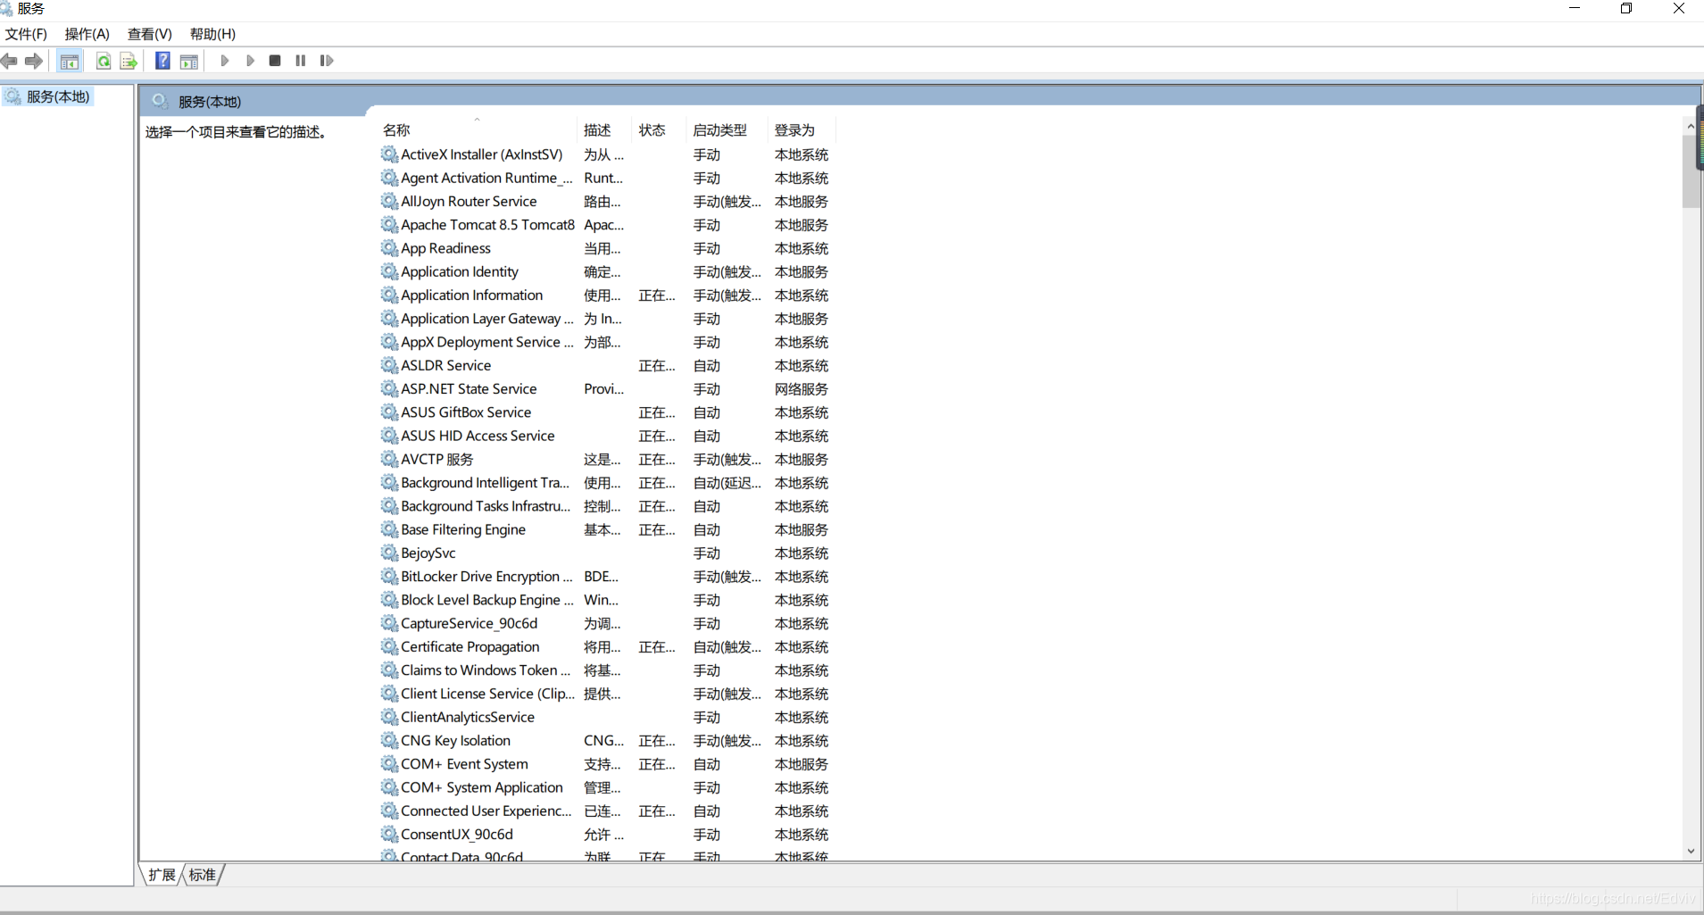Open the 帮助(H) menu
Image resolution: width=1704 pixels, height=915 pixels.
click(212, 34)
